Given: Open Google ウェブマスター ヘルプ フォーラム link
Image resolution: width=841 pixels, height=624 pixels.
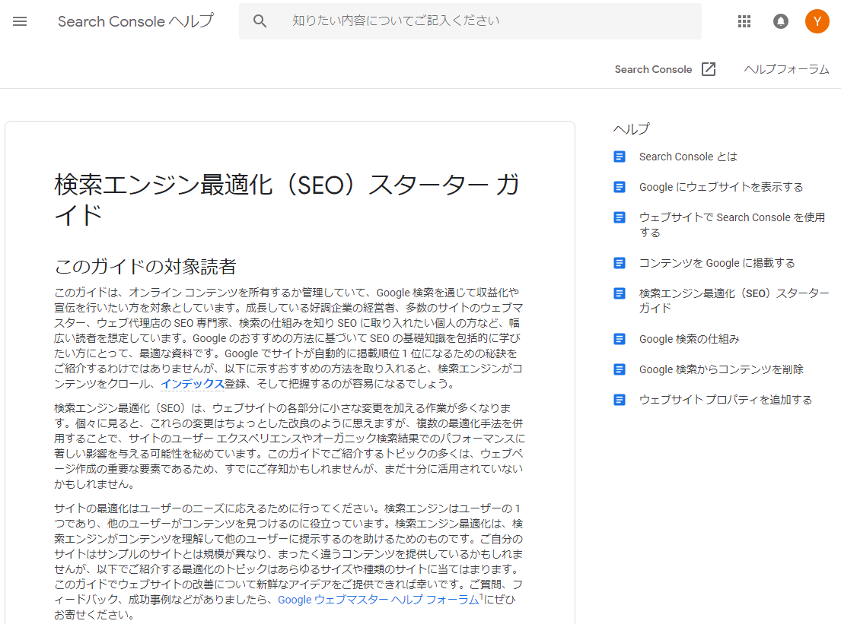Looking at the screenshot, I should (378, 600).
